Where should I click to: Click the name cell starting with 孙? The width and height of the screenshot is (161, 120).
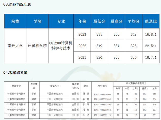(x=86, y=115)
